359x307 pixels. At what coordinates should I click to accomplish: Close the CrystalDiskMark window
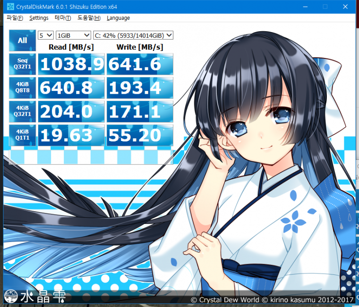click(345, 7)
